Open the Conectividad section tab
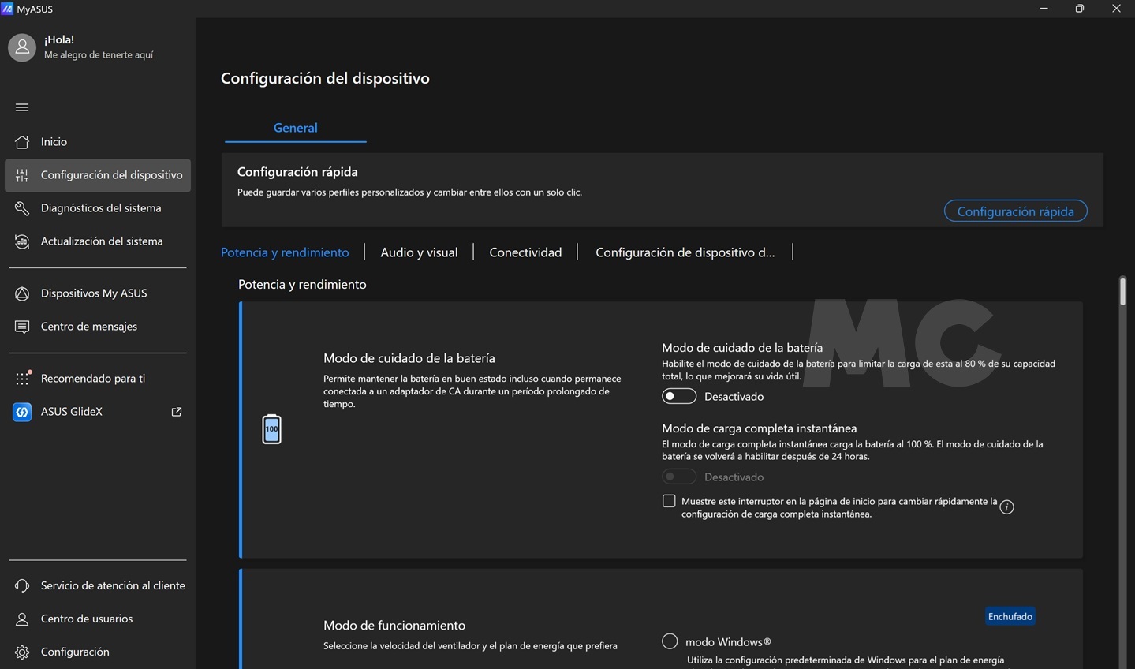Screen dimensions: 1135x669 [525, 252]
